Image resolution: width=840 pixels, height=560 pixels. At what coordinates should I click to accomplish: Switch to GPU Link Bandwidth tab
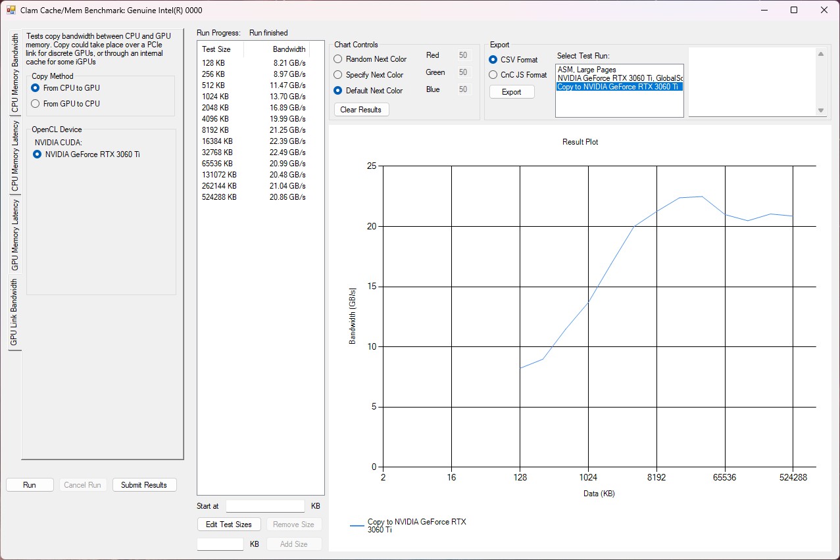pyautogui.click(x=15, y=313)
